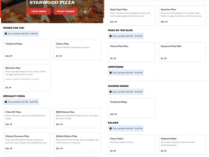Select the BBQ Chicken Pizza card

point(77,118)
